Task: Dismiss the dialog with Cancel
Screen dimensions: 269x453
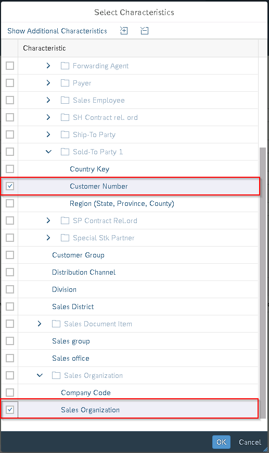Action: click(x=250, y=442)
